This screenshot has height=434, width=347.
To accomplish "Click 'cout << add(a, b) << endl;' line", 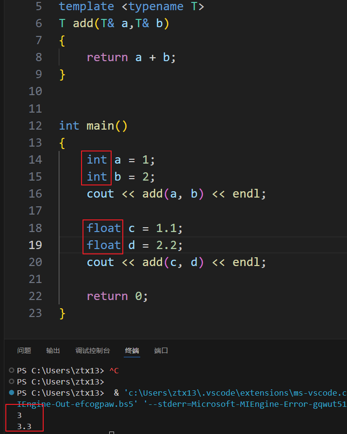I will point(177,194).
